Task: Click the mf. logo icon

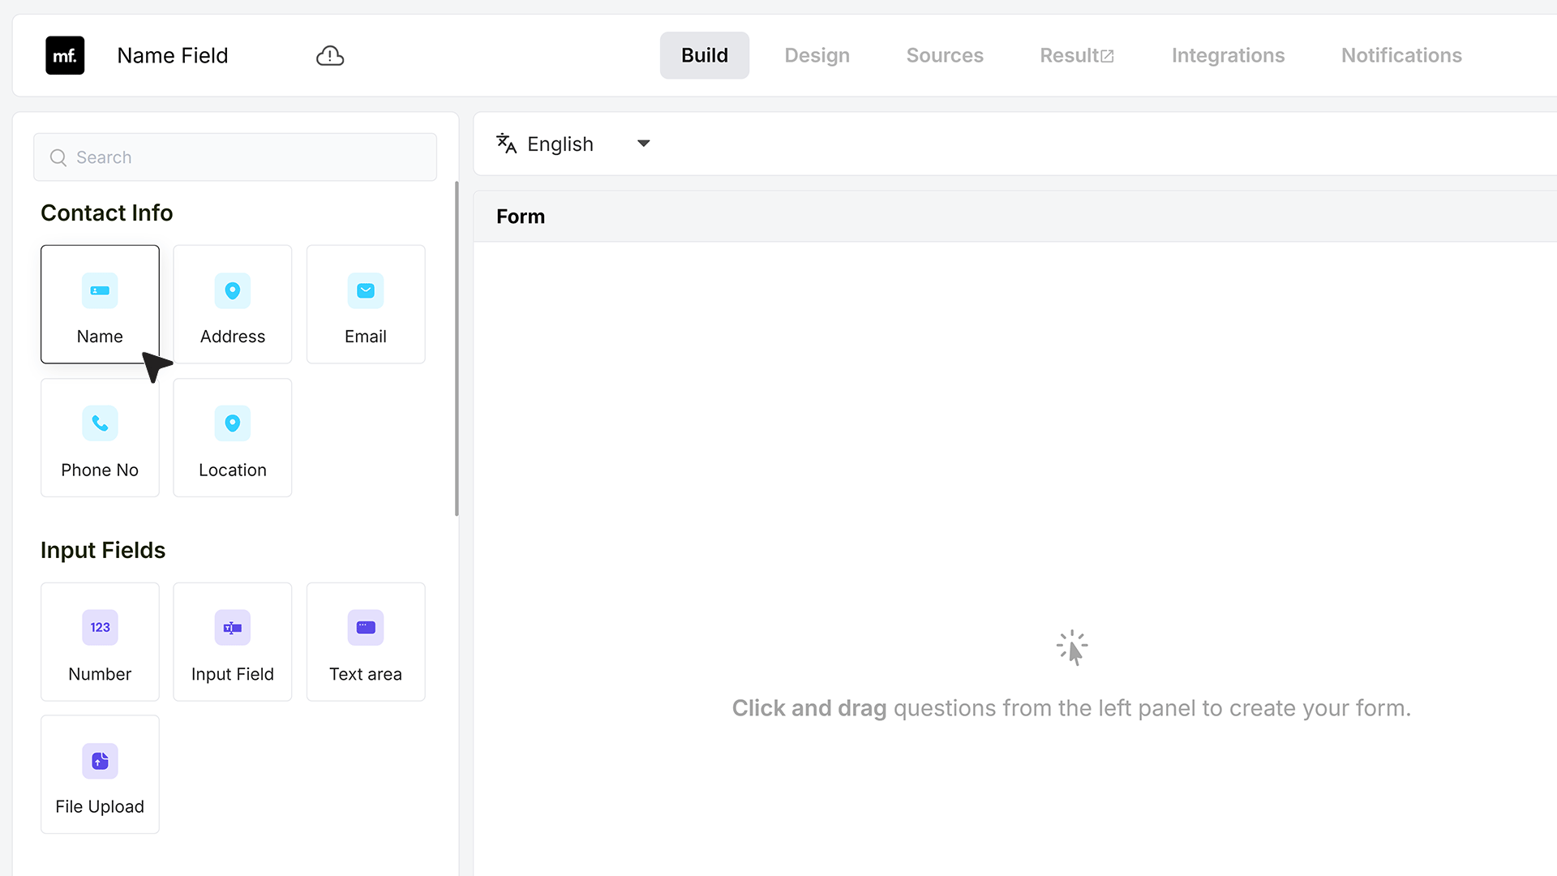Action: (65, 55)
